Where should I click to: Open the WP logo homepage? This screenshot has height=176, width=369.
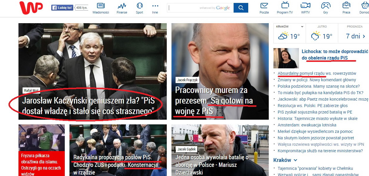[x=31, y=8]
